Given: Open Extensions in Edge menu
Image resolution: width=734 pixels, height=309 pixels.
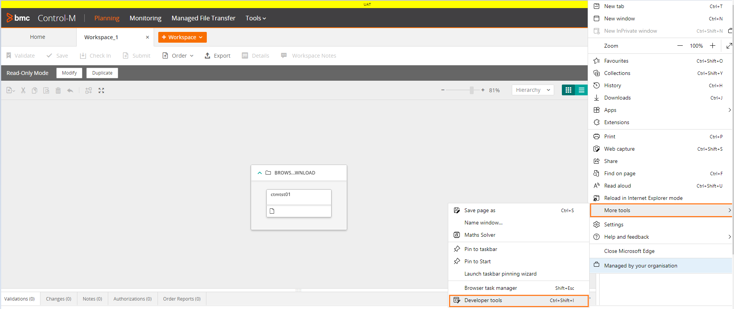Looking at the screenshot, I should (660, 122).
